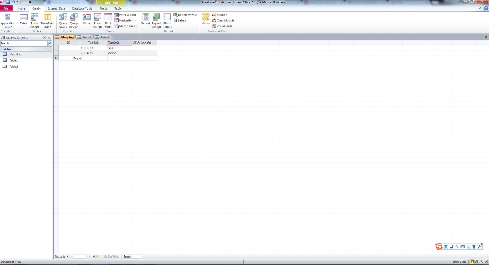Click the Undo arrow in Quick Access Toolbar
Viewport: 489px width, 265px height.
(x=13, y=2)
